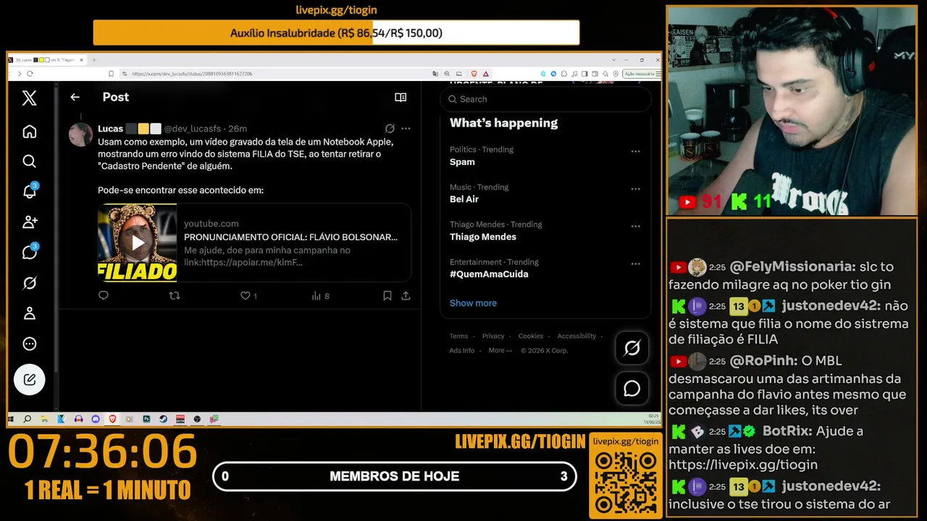
Task: Go back from the Post view
Action: click(x=75, y=97)
